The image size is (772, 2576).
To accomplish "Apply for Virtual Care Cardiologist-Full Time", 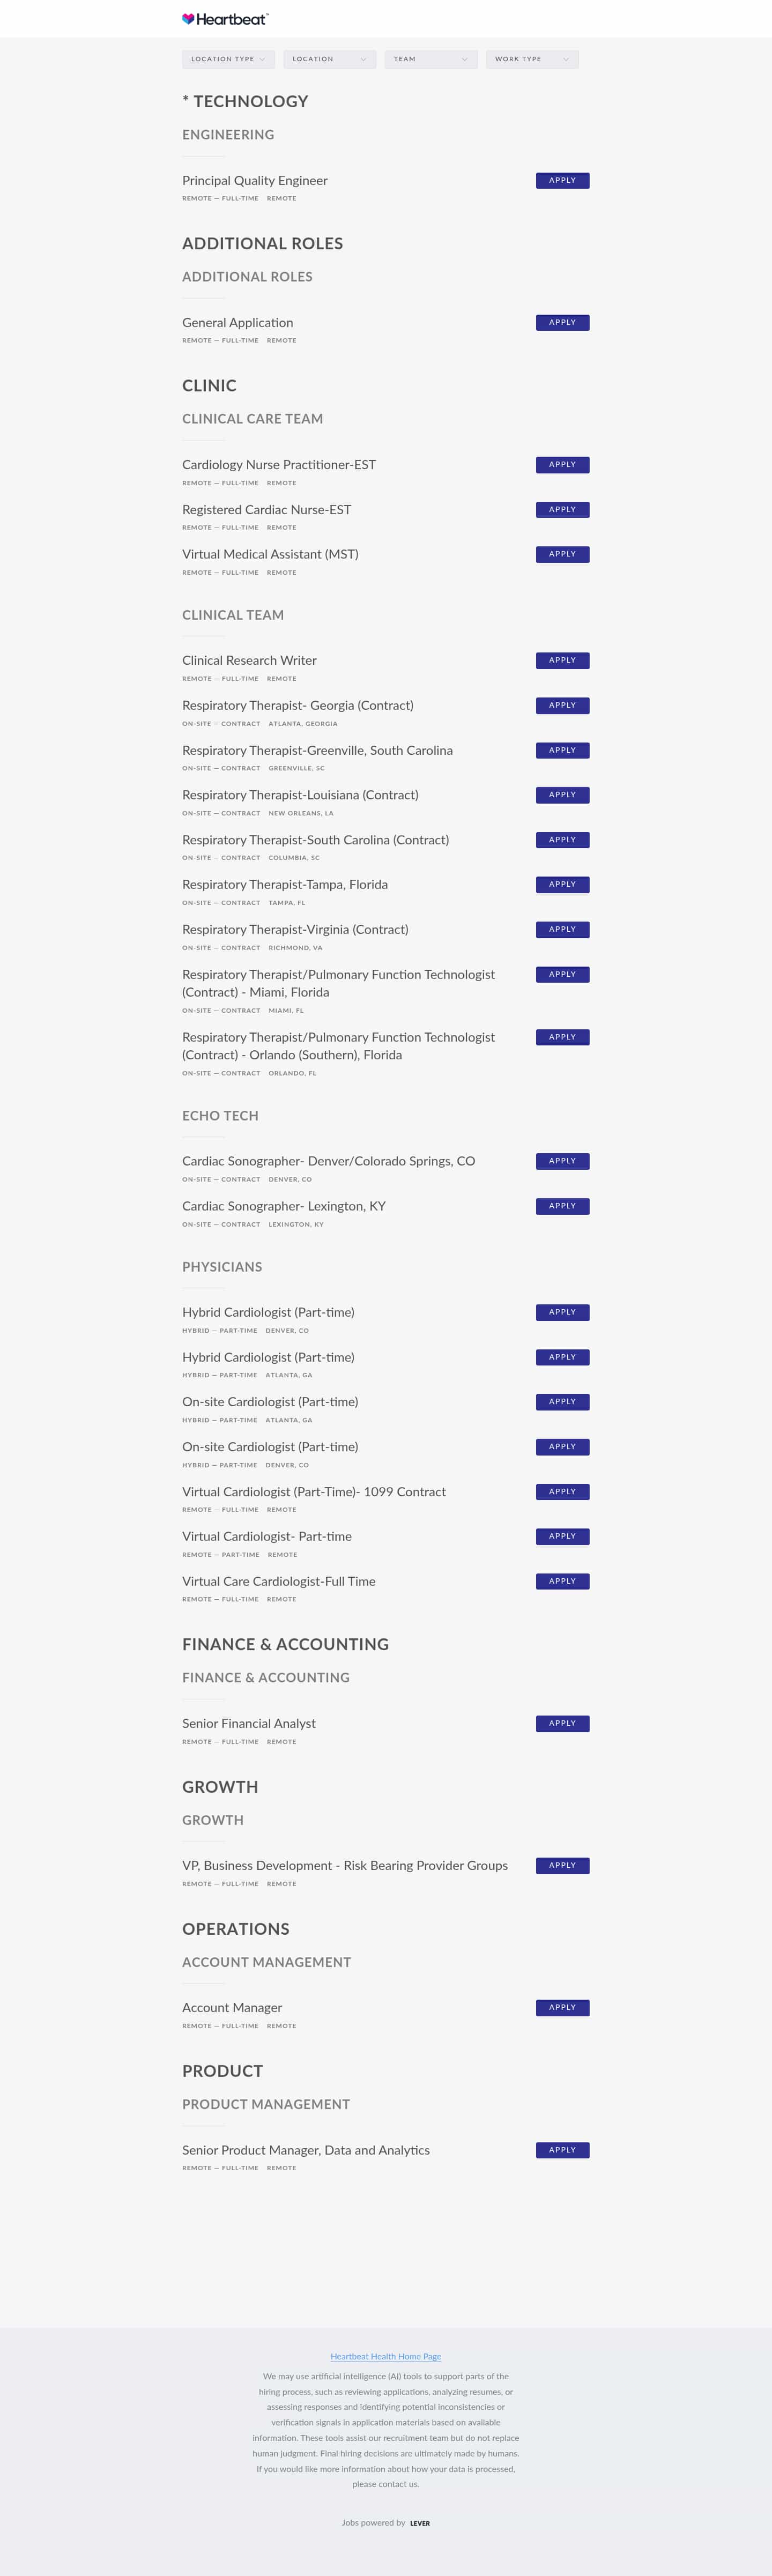I will click(562, 1581).
